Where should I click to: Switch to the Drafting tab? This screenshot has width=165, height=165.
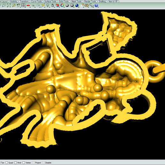(x=102, y=1)
